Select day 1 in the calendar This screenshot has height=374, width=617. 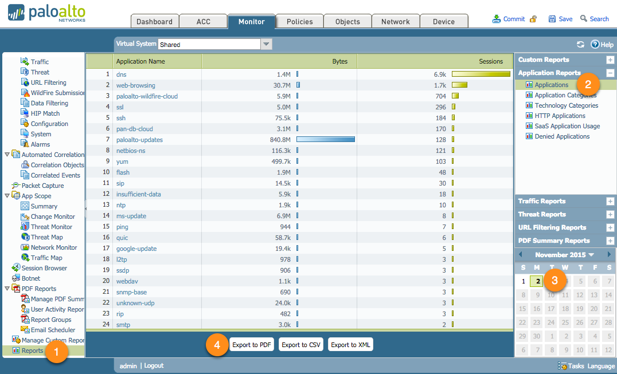tap(522, 281)
